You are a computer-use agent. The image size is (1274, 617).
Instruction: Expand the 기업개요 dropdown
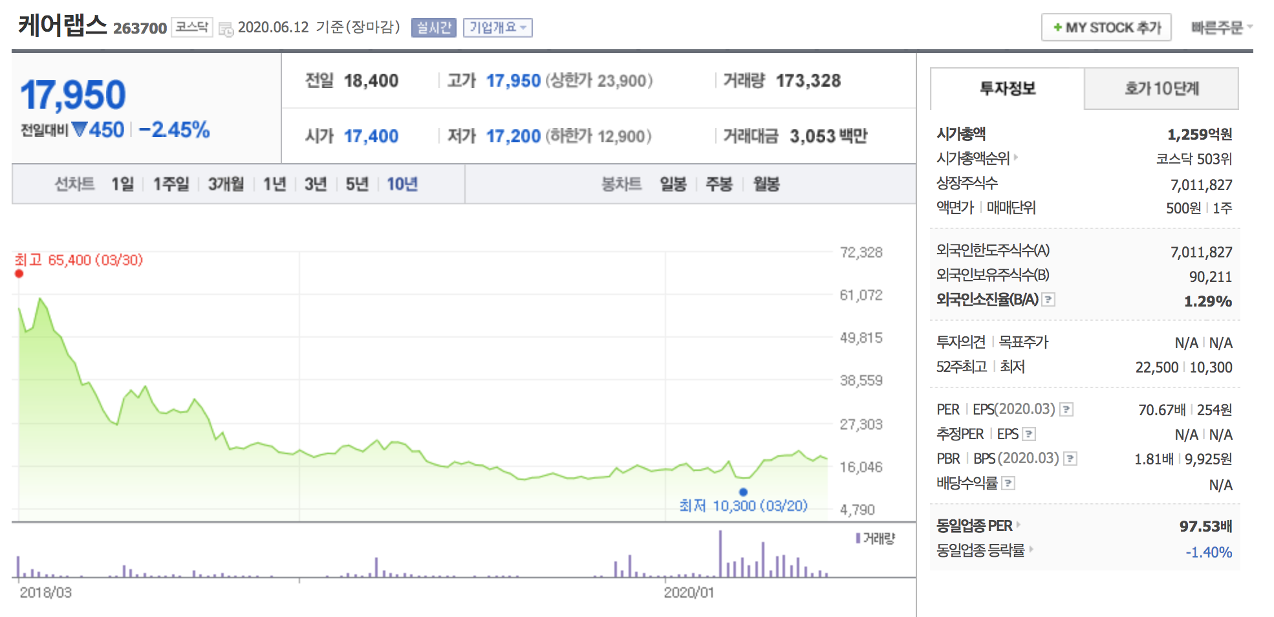(x=498, y=28)
